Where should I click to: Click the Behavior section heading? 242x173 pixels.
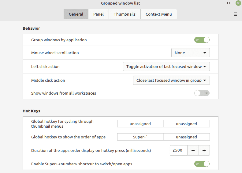[x=31, y=28]
